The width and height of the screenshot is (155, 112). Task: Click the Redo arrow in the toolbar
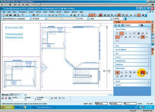tap(45, 15)
